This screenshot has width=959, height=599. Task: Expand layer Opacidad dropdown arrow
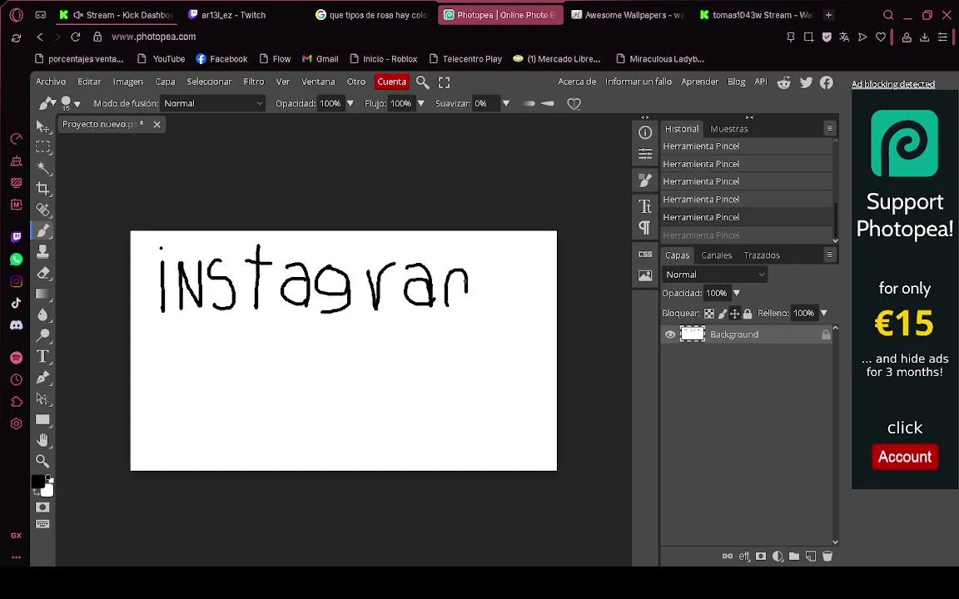(x=737, y=294)
